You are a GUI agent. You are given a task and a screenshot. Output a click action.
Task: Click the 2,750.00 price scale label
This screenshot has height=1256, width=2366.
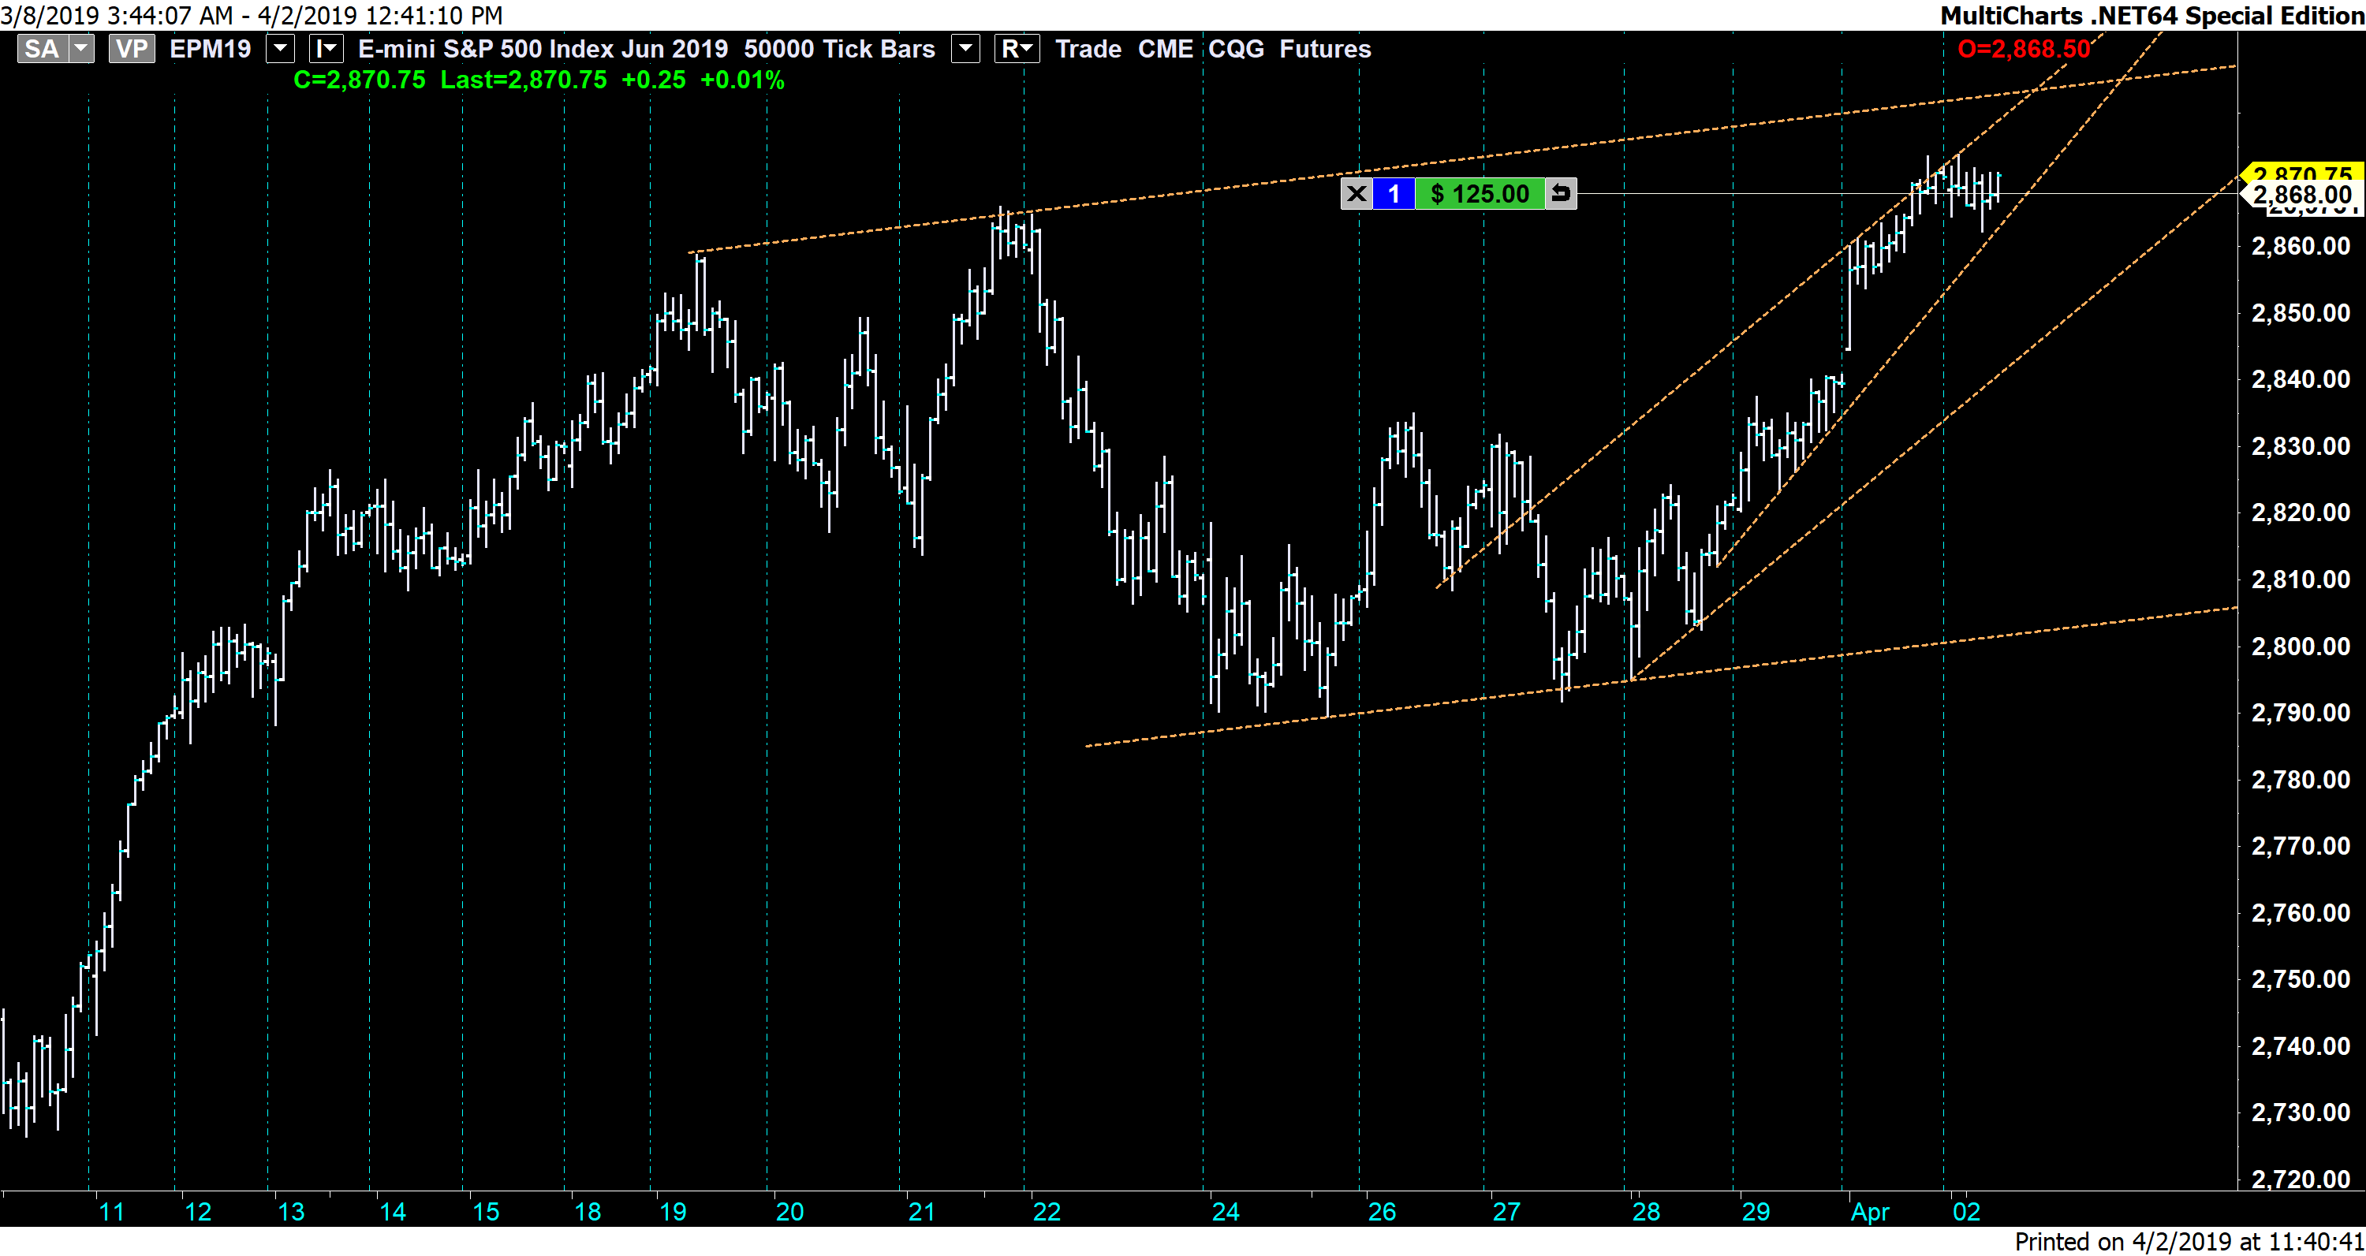tap(2301, 978)
